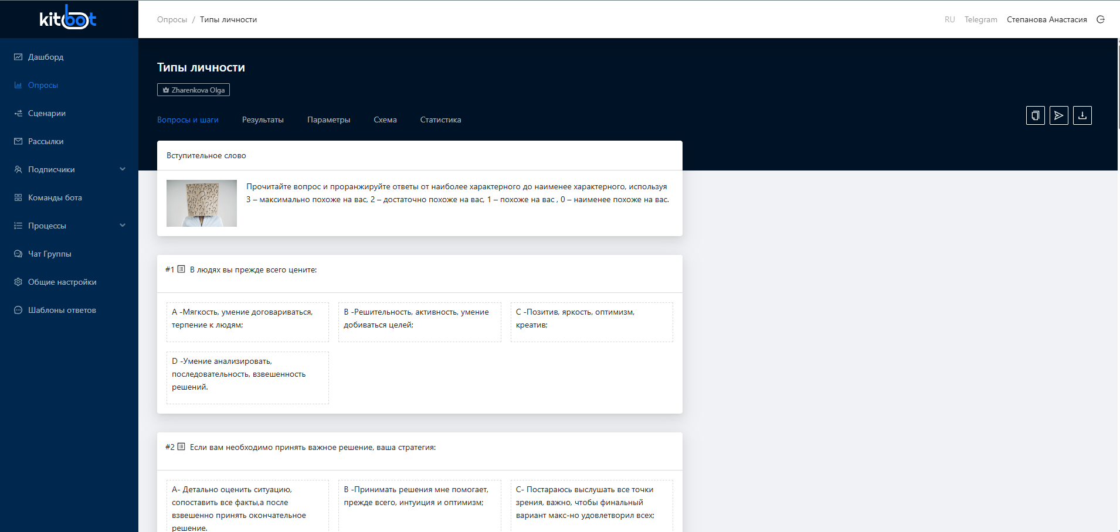Screen dimensions: 1120x532
Task: Click the Подписчики people icon
Action: tap(18, 169)
